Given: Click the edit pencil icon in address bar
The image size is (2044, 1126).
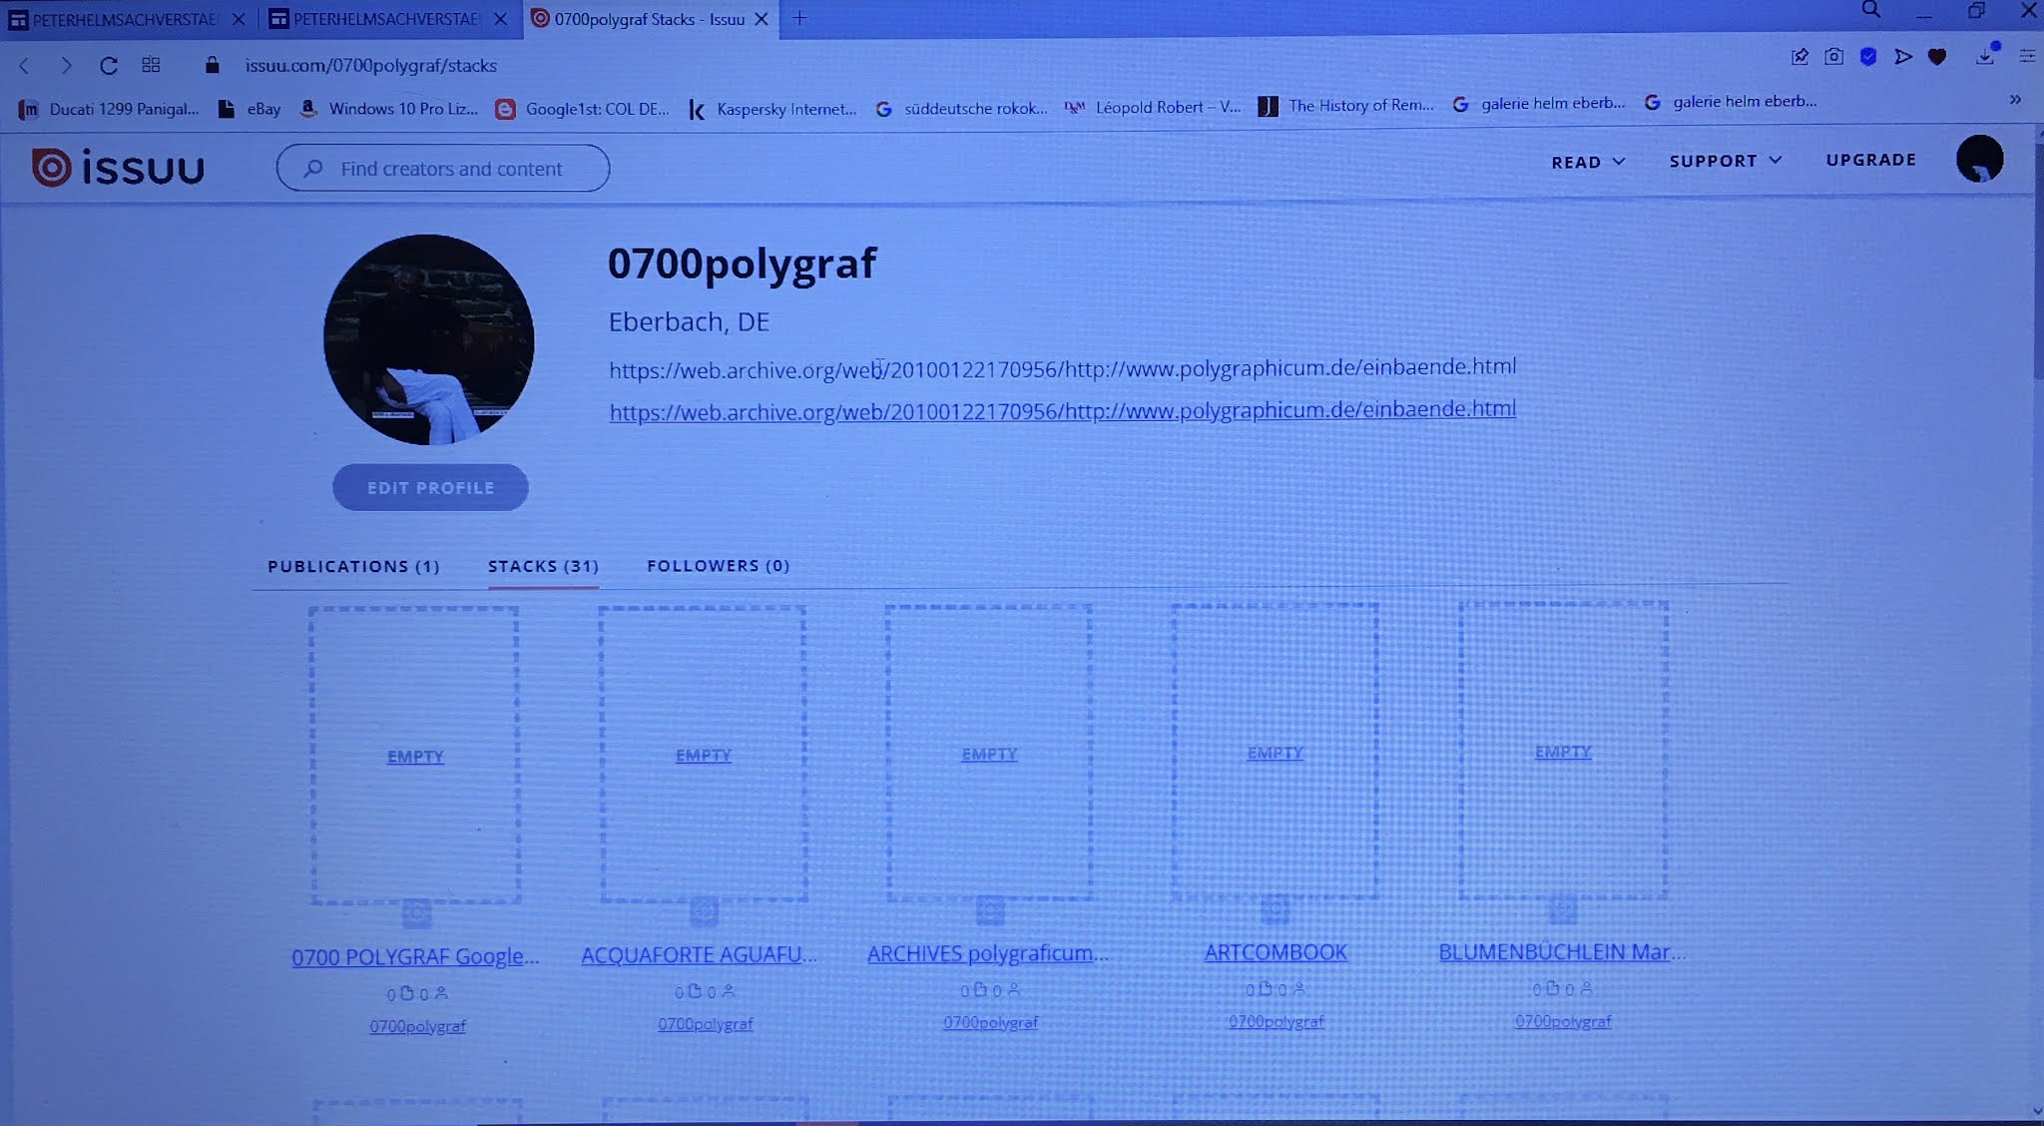Looking at the screenshot, I should coord(1799,57).
